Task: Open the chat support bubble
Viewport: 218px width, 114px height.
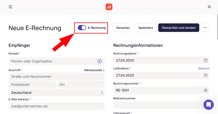Action: pos(208,104)
